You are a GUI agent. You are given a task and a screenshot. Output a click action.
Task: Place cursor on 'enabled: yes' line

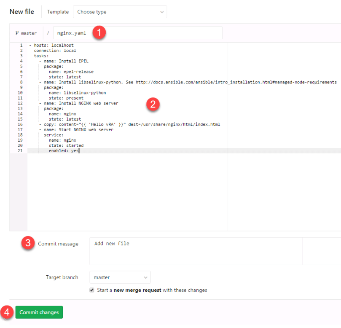tap(64, 151)
